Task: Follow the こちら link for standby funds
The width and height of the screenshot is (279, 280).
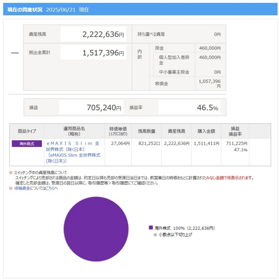Action: (x=50, y=188)
